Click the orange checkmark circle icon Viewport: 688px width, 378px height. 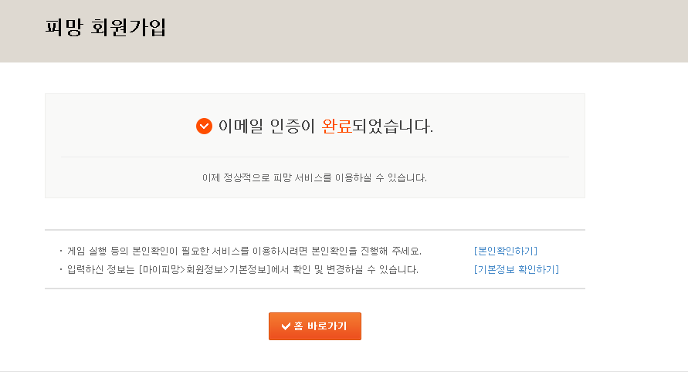click(x=204, y=126)
